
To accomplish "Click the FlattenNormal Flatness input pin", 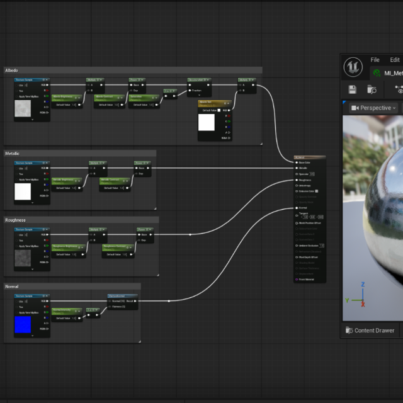I will coord(110,307).
